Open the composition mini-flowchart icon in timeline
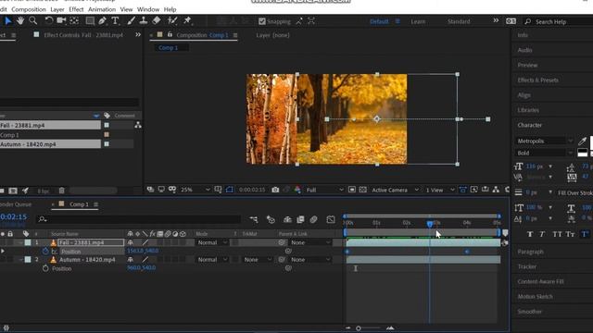The width and height of the screenshot is (593, 333). click(x=253, y=219)
